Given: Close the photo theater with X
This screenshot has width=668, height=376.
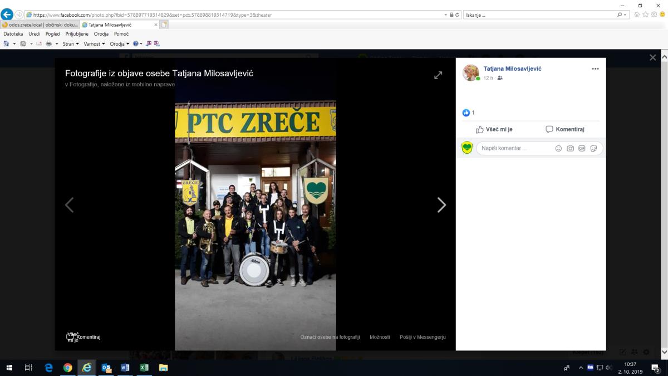Looking at the screenshot, I should coord(653,57).
